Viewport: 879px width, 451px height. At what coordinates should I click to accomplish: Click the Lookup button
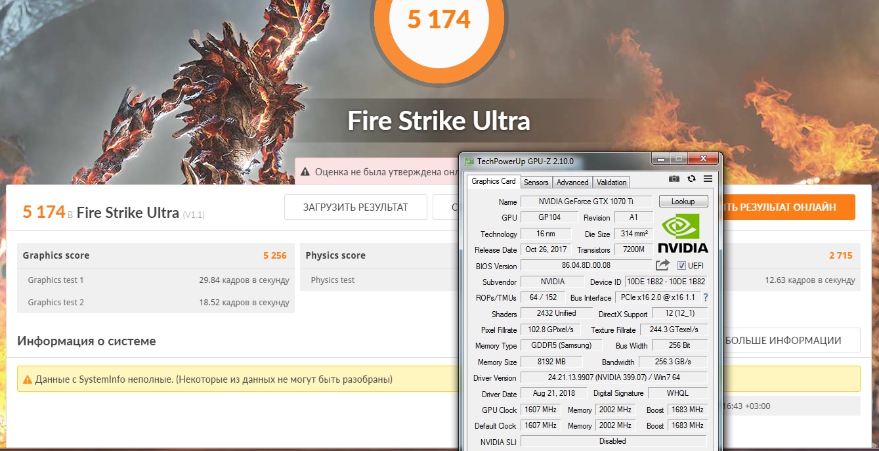(683, 202)
